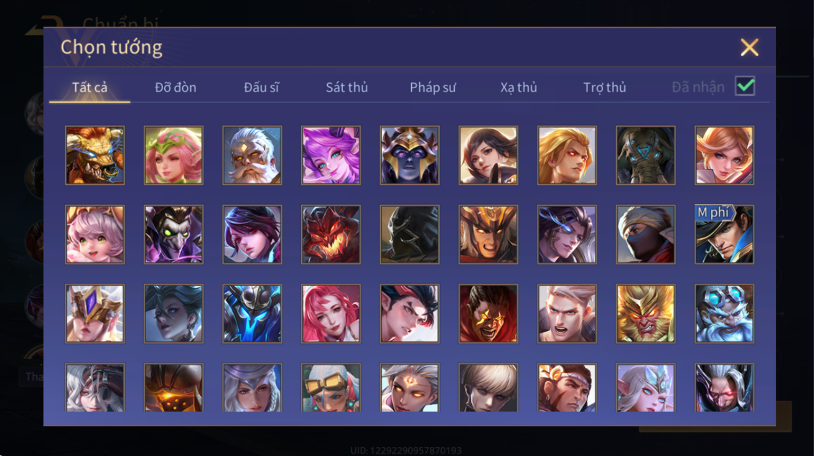Close the Chọn tướng dialog
This screenshot has height=456, width=814.
(749, 47)
